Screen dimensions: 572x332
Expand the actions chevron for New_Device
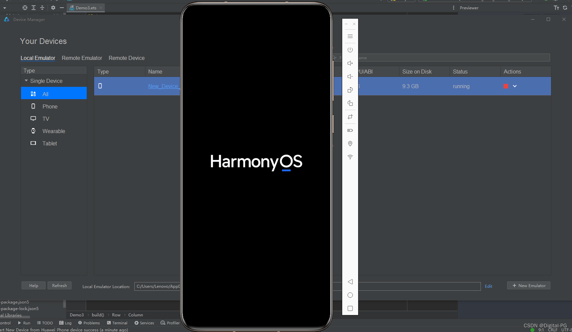(x=515, y=86)
